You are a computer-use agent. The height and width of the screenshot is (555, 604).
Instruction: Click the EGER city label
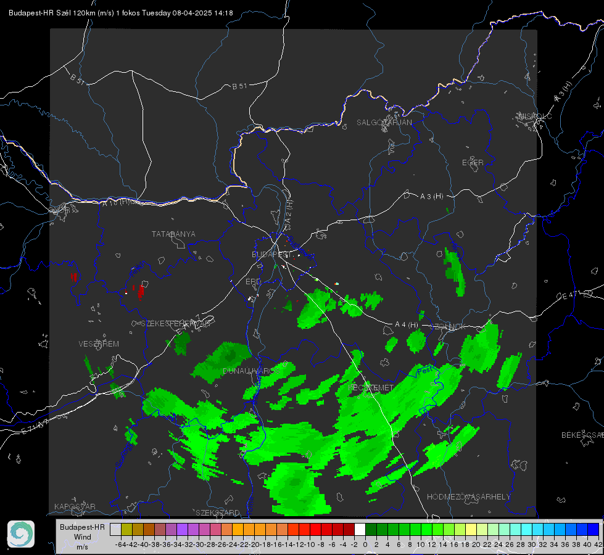[473, 163]
